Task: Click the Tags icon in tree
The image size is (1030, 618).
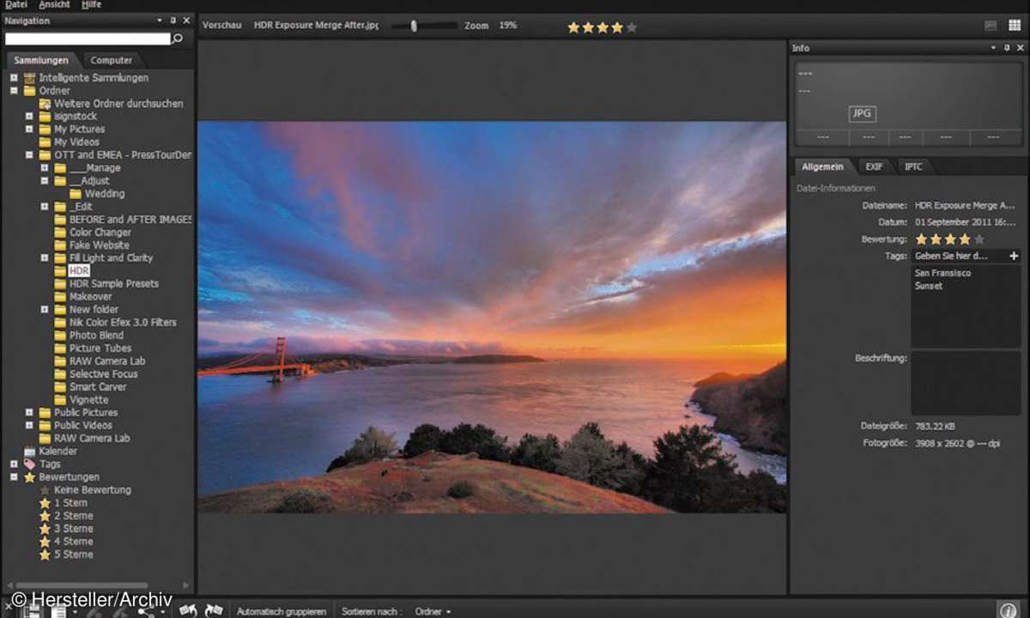Action: coord(30,464)
